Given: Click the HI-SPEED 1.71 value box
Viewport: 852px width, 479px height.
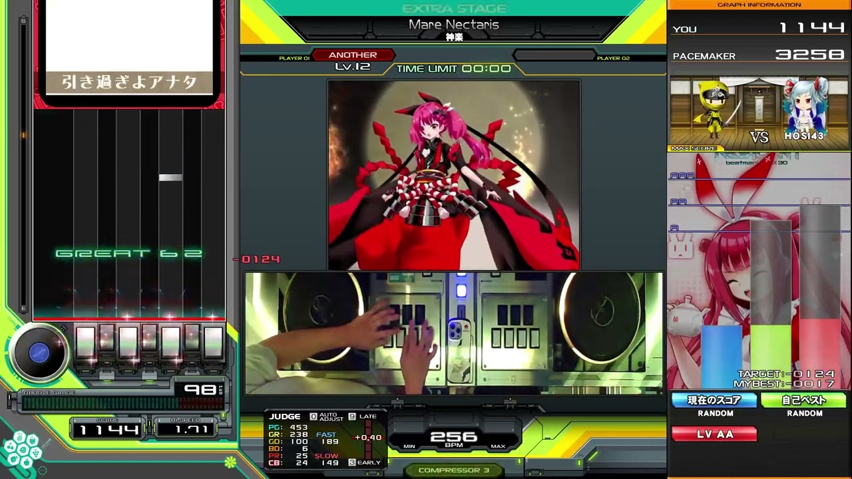Looking at the screenshot, I should tap(186, 428).
